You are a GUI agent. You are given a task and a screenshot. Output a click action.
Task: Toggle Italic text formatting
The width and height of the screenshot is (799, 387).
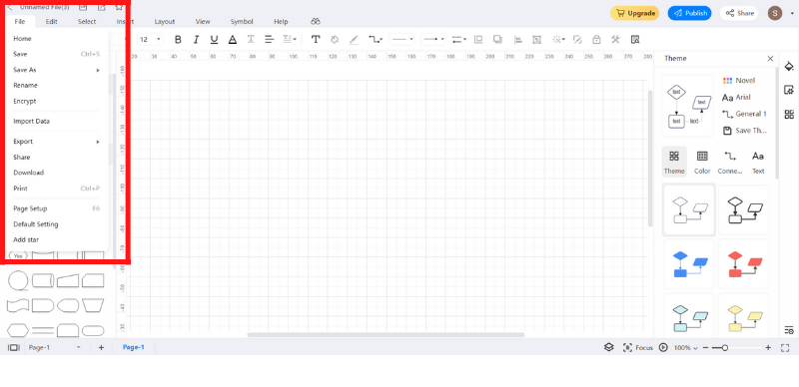click(196, 39)
